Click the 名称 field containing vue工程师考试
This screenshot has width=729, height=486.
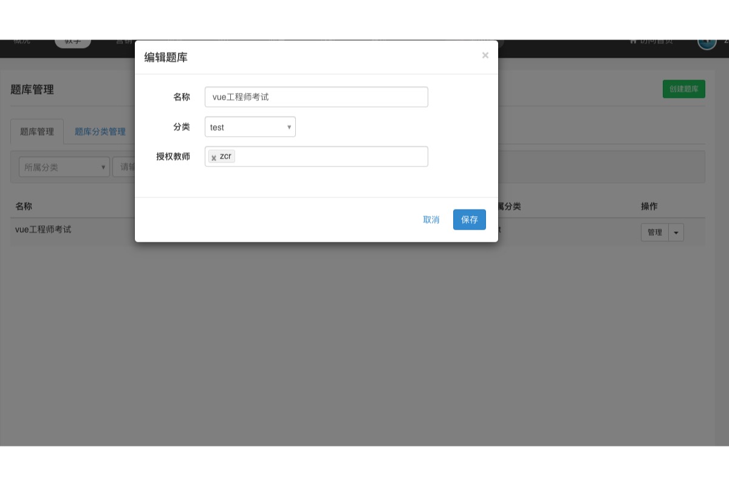(x=317, y=97)
